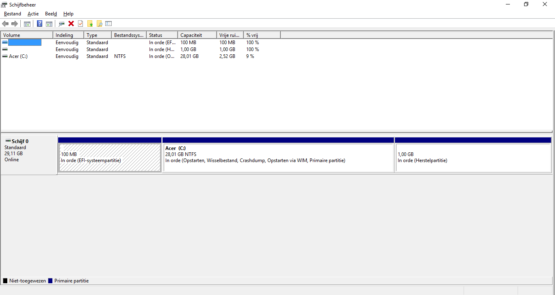Sort by the Volume column header
Screen dimensions: 555x295
click(27, 35)
